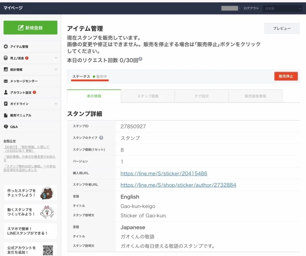This screenshot has height=256, width=306.
Task: Click the person icon for アカウント設定
Action: pos(6,92)
